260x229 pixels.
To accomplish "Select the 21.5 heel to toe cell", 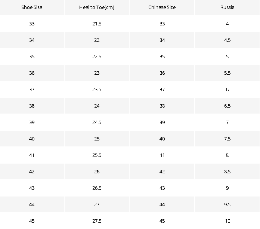I will (x=97, y=24).
